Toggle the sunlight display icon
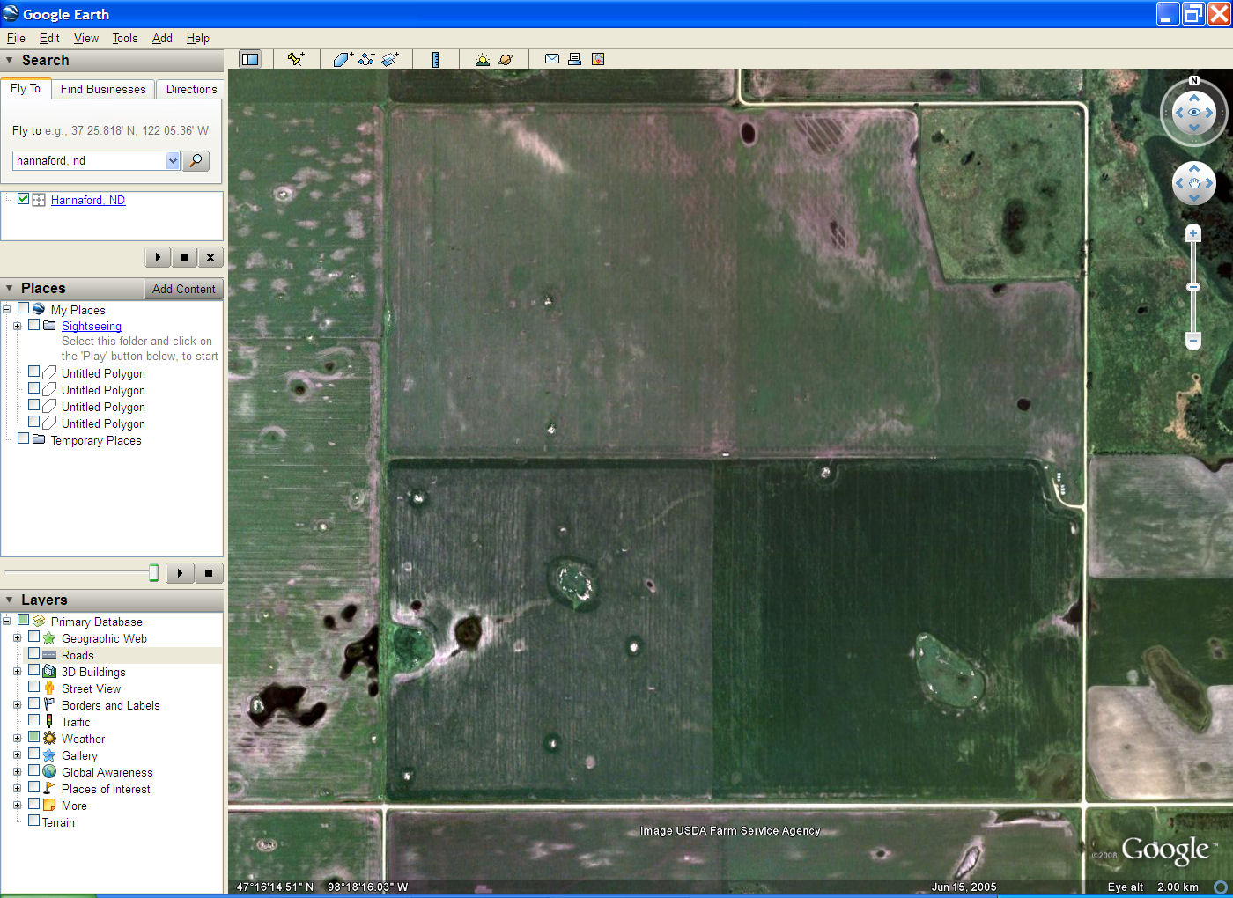The image size is (1233, 898). 482,59
